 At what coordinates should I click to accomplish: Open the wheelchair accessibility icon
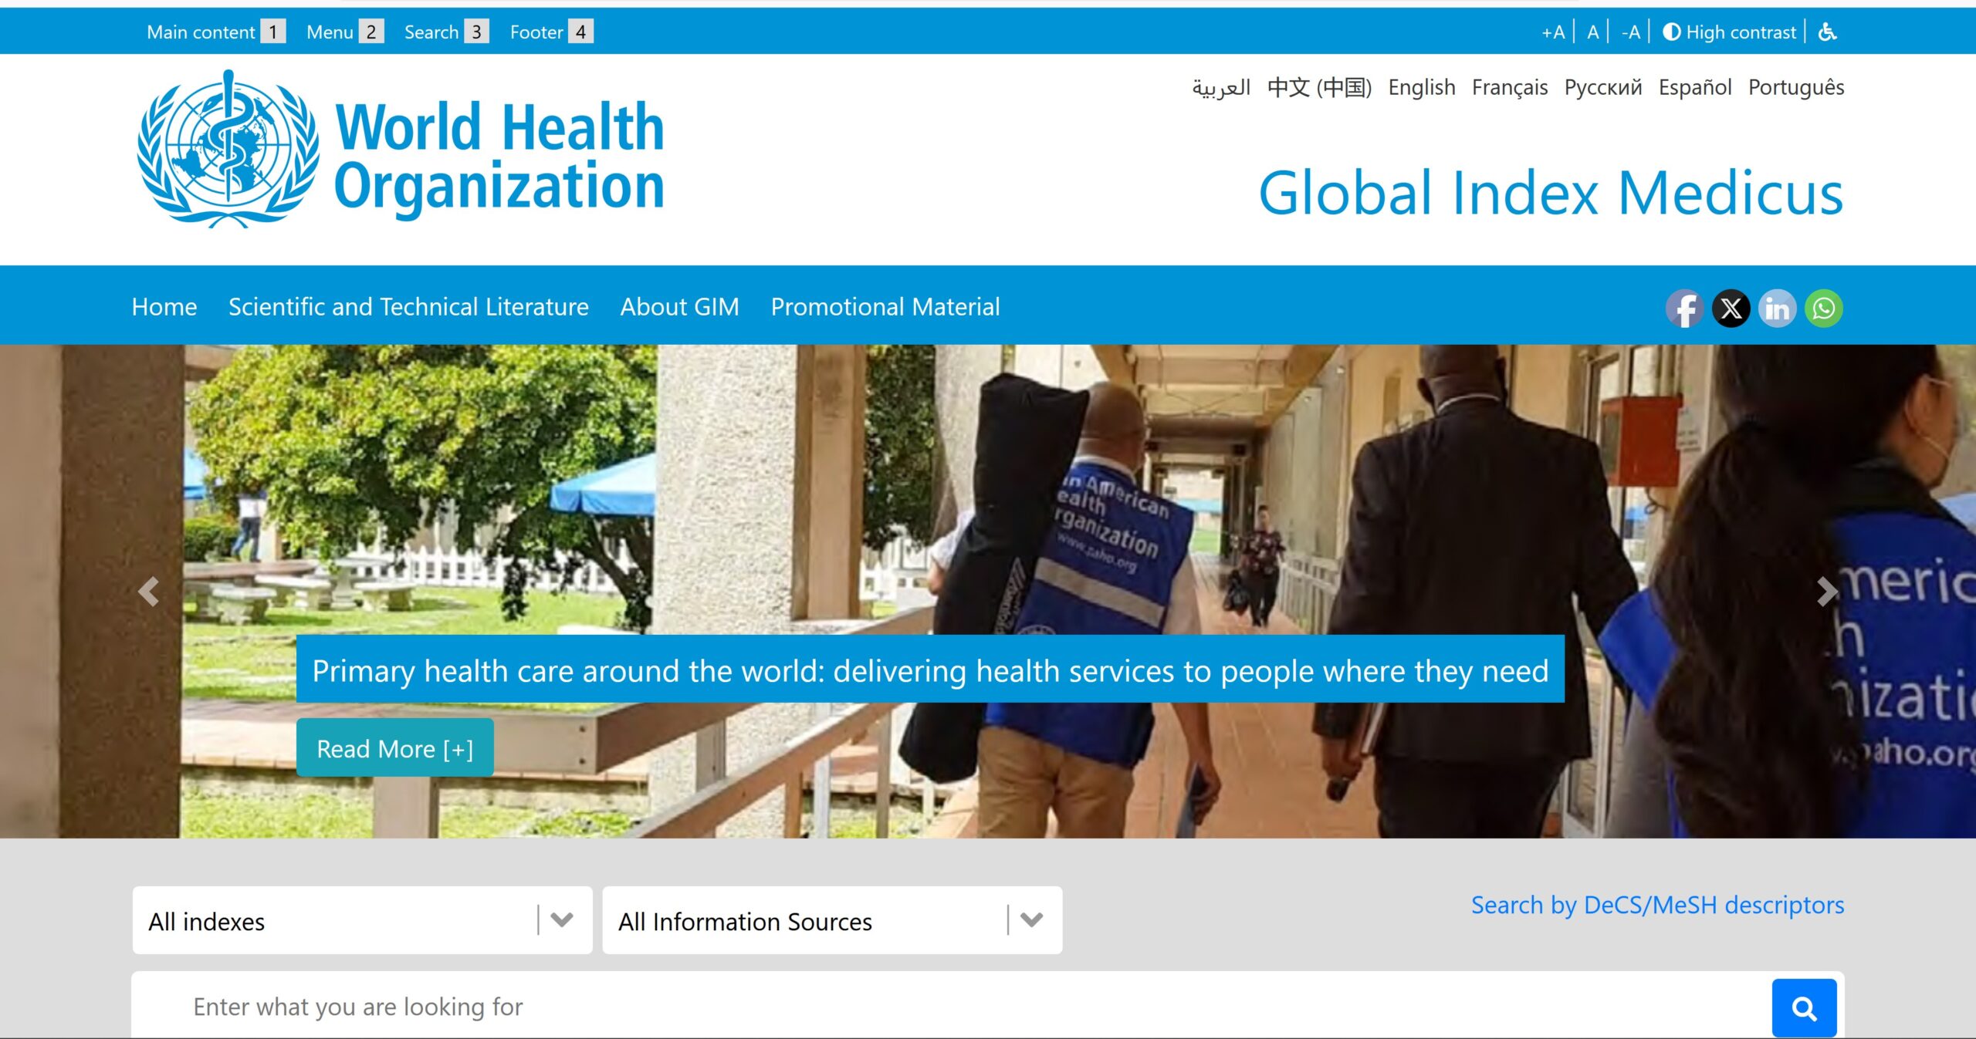[1827, 32]
